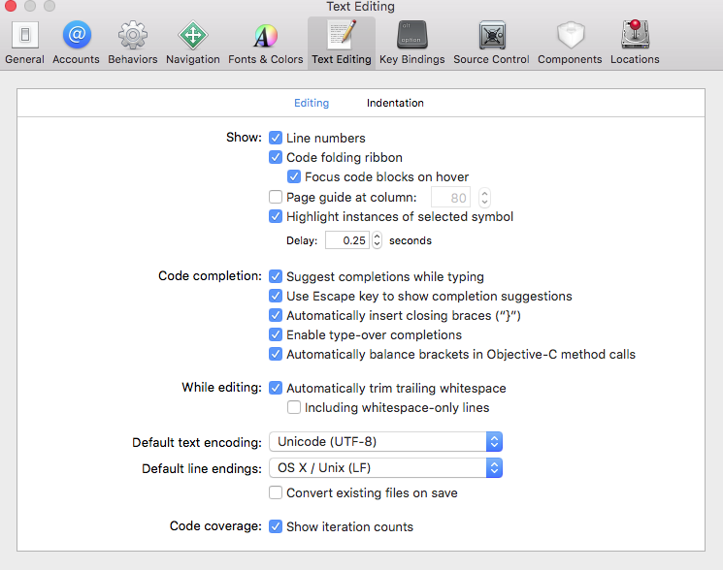Screen dimensions: 723x570
Task: Toggle Automatically insert closing braces
Action: [x=276, y=315]
